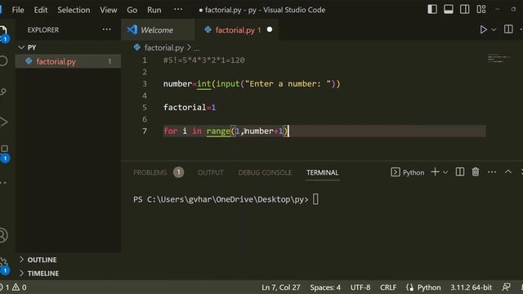This screenshot has height=294, width=523.
Task: Click code line 3 with number=int
Action: click(x=252, y=84)
